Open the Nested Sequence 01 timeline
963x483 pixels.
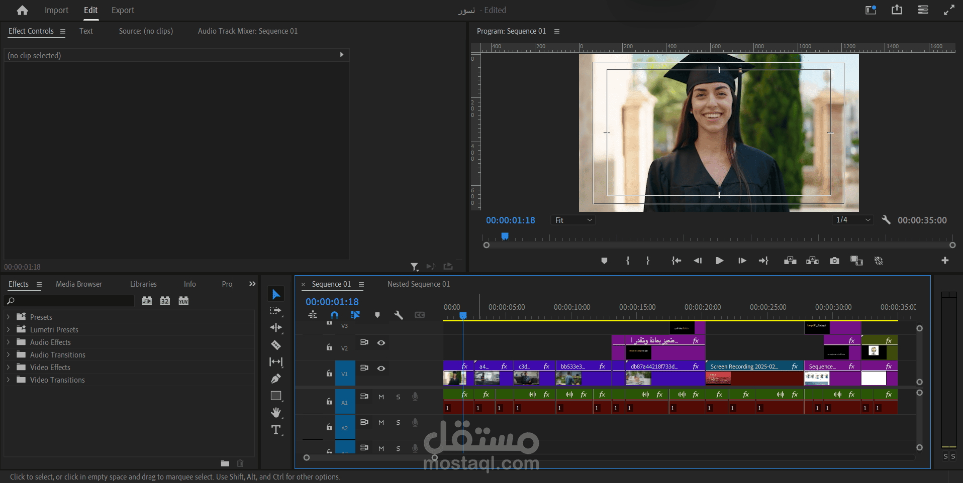[419, 284]
